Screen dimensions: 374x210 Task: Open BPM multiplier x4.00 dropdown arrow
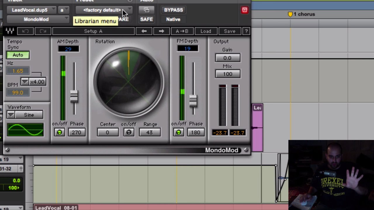point(25,82)
